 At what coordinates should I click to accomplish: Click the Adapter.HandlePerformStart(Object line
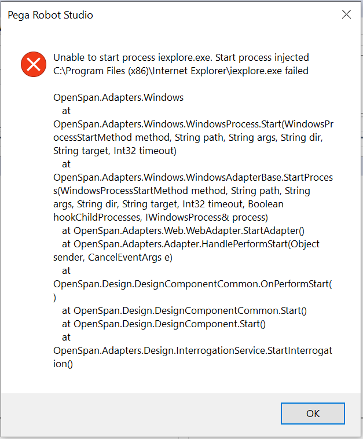[x=190, y=244]
